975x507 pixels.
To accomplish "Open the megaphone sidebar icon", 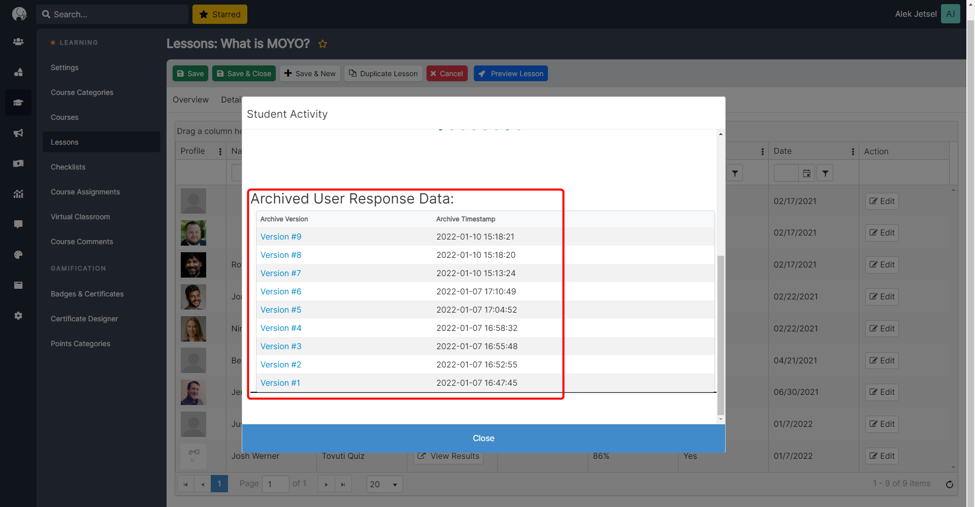I will [18, 133].
